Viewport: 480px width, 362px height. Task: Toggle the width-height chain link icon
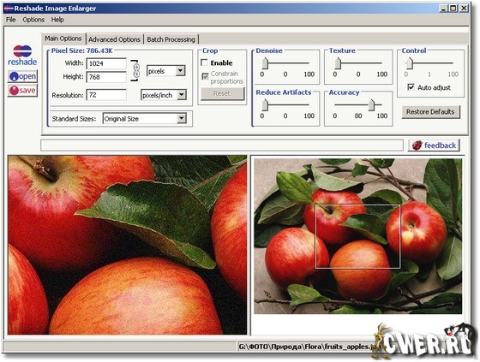(x=136, y=71)
